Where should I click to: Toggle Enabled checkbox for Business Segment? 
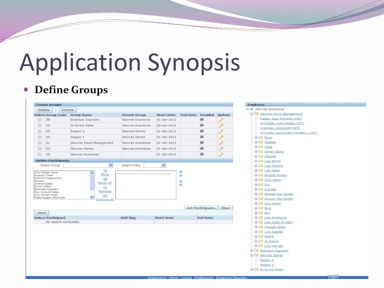(x=202, y=120)
